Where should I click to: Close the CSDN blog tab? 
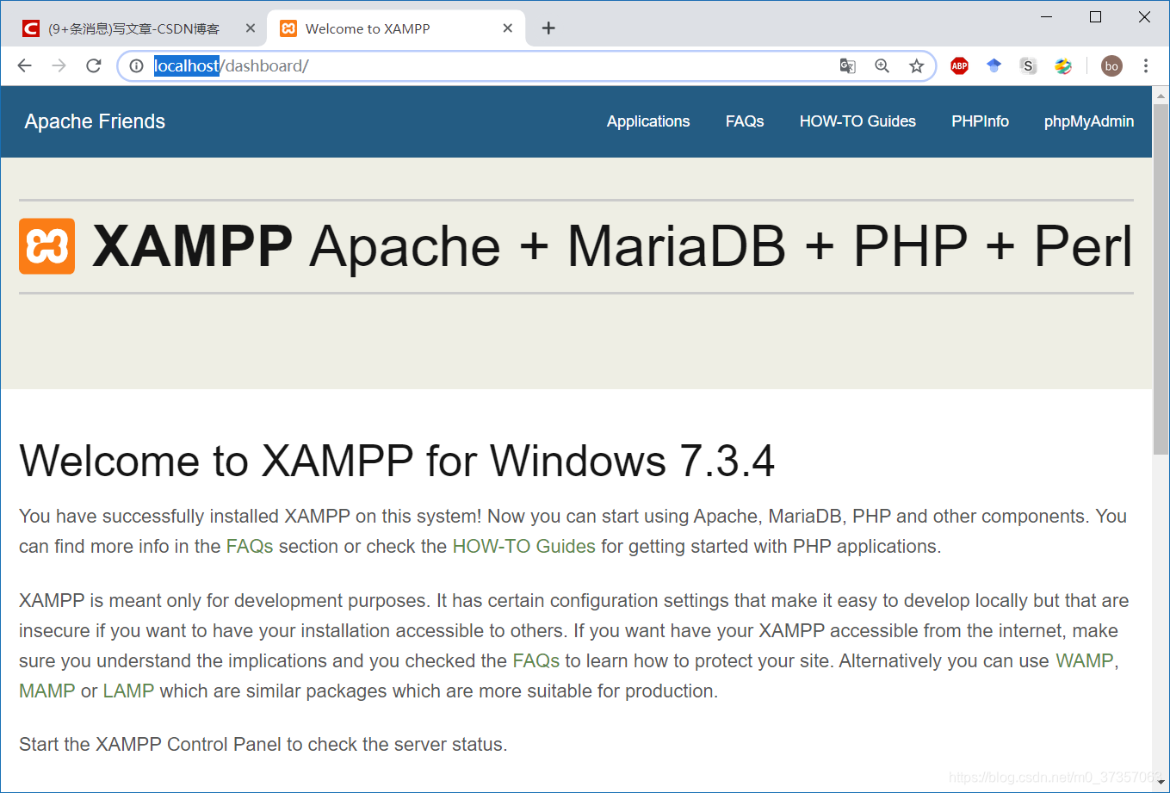point(251,28)
